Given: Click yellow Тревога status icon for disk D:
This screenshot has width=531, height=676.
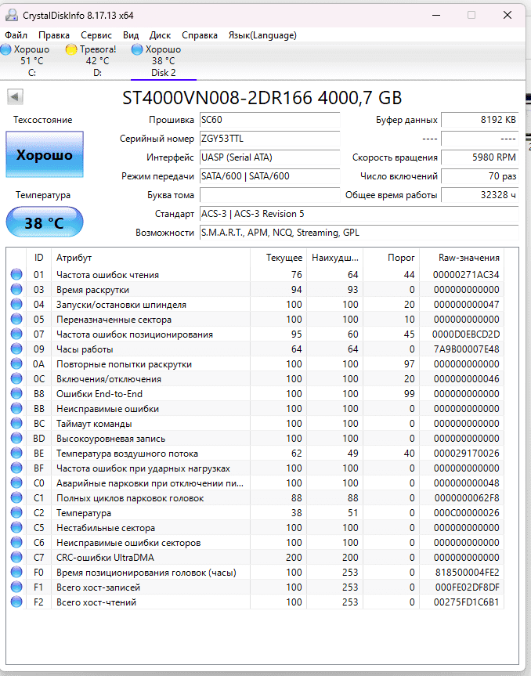Looking at the screenshot, I should click(71, 49).
